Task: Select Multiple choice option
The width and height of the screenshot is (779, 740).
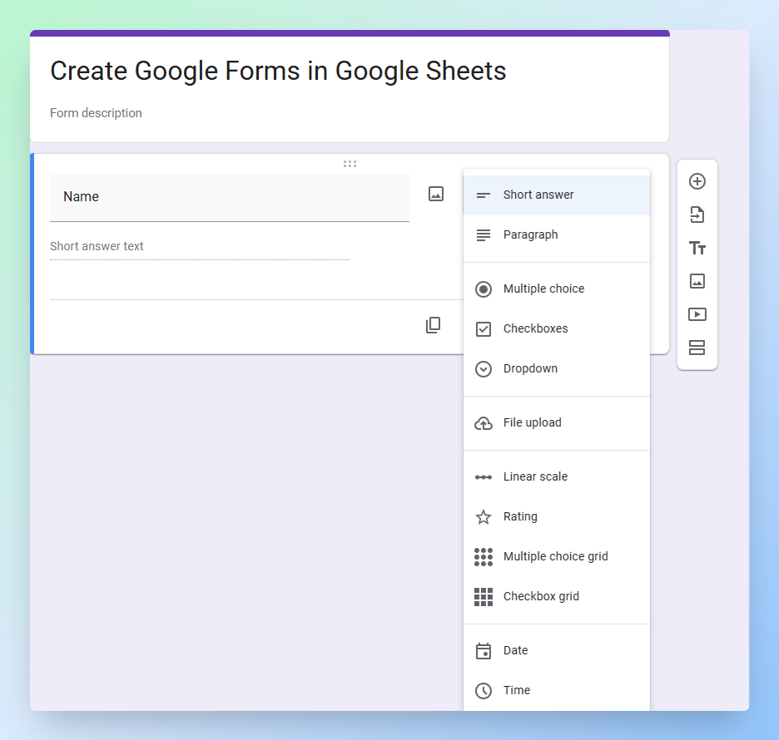Action: pyautogui.click(x=557, y=289)
